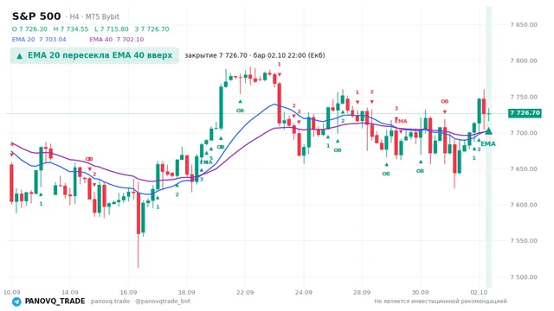Click the 16.09 date axis label
Viewport: 554px width, 311px height.
pos(128,292)
